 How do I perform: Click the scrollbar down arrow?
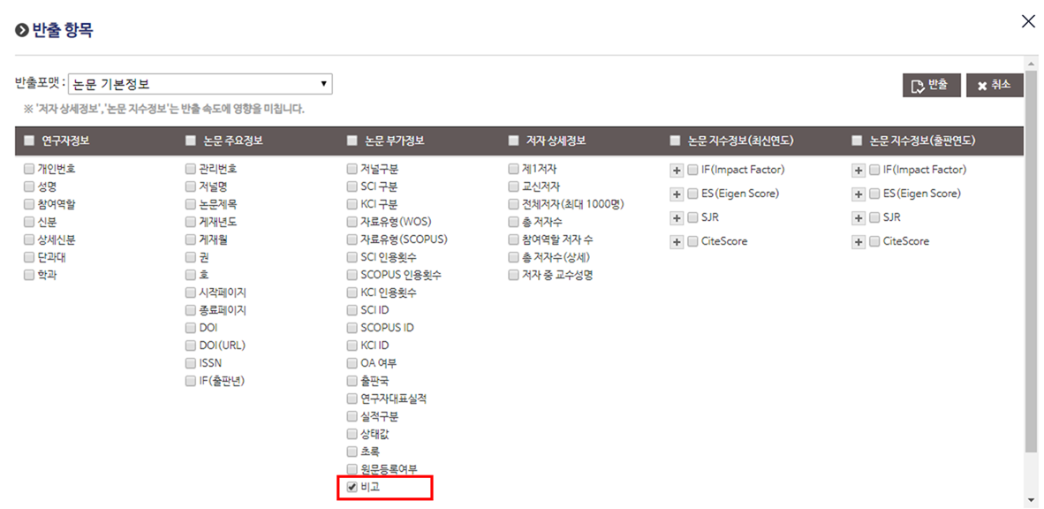click(1031, 500)
